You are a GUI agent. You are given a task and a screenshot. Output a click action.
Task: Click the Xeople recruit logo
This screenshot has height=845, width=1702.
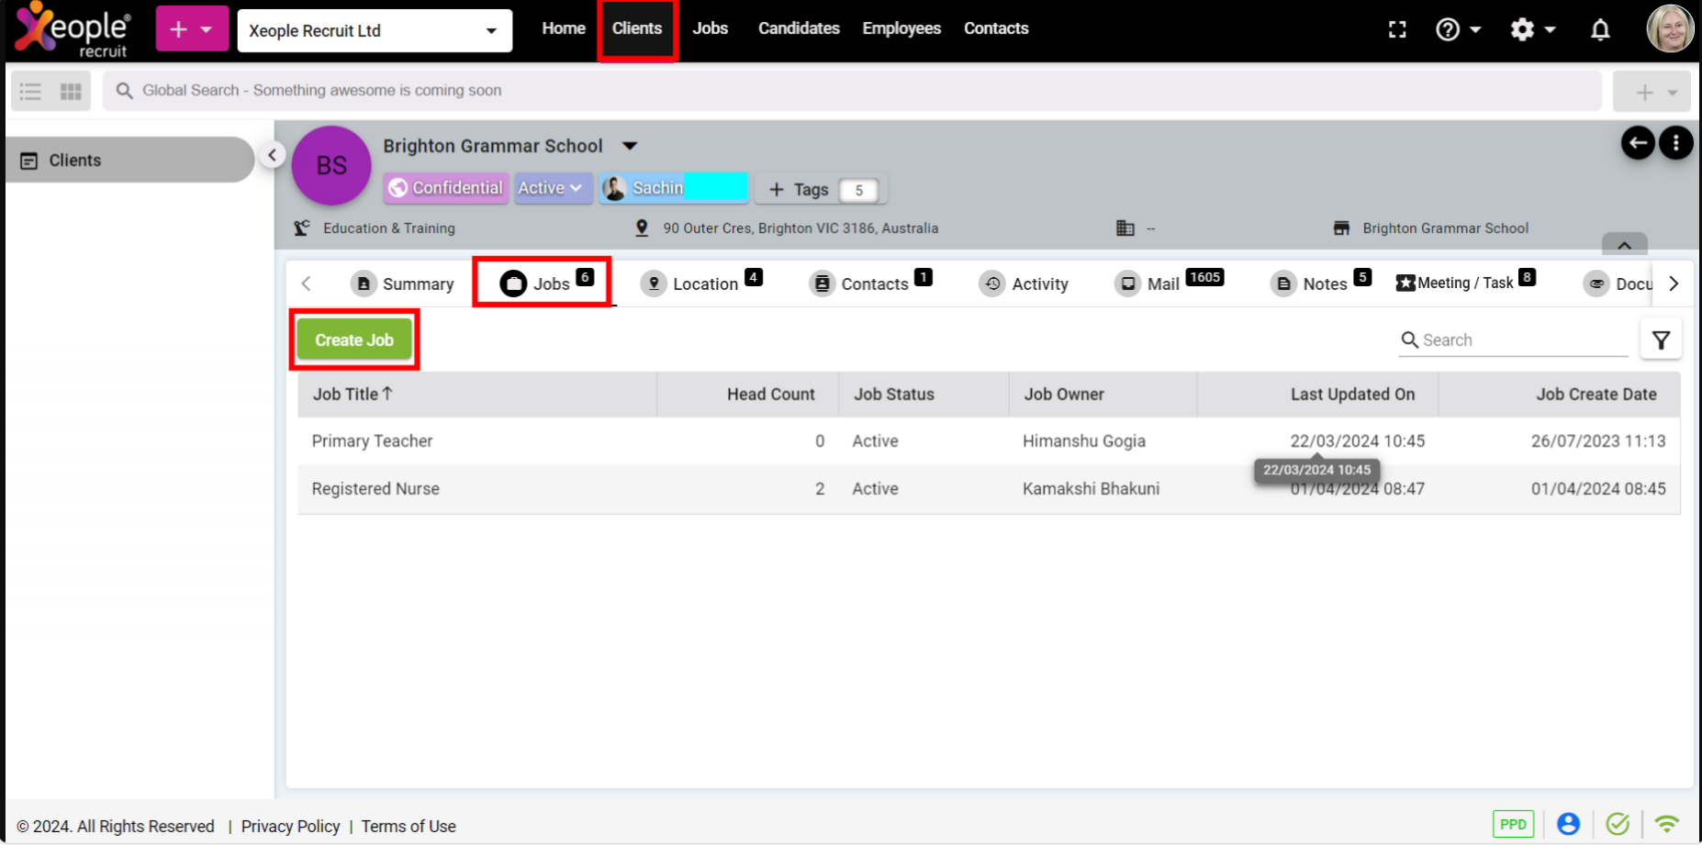[73, 29]
